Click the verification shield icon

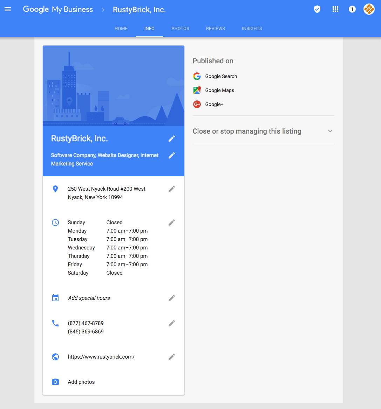pyautogui.click(x=317, y=9)
